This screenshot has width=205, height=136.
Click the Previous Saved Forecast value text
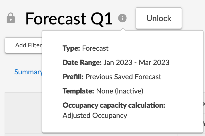pyautogui.click(x=123, y=77)
